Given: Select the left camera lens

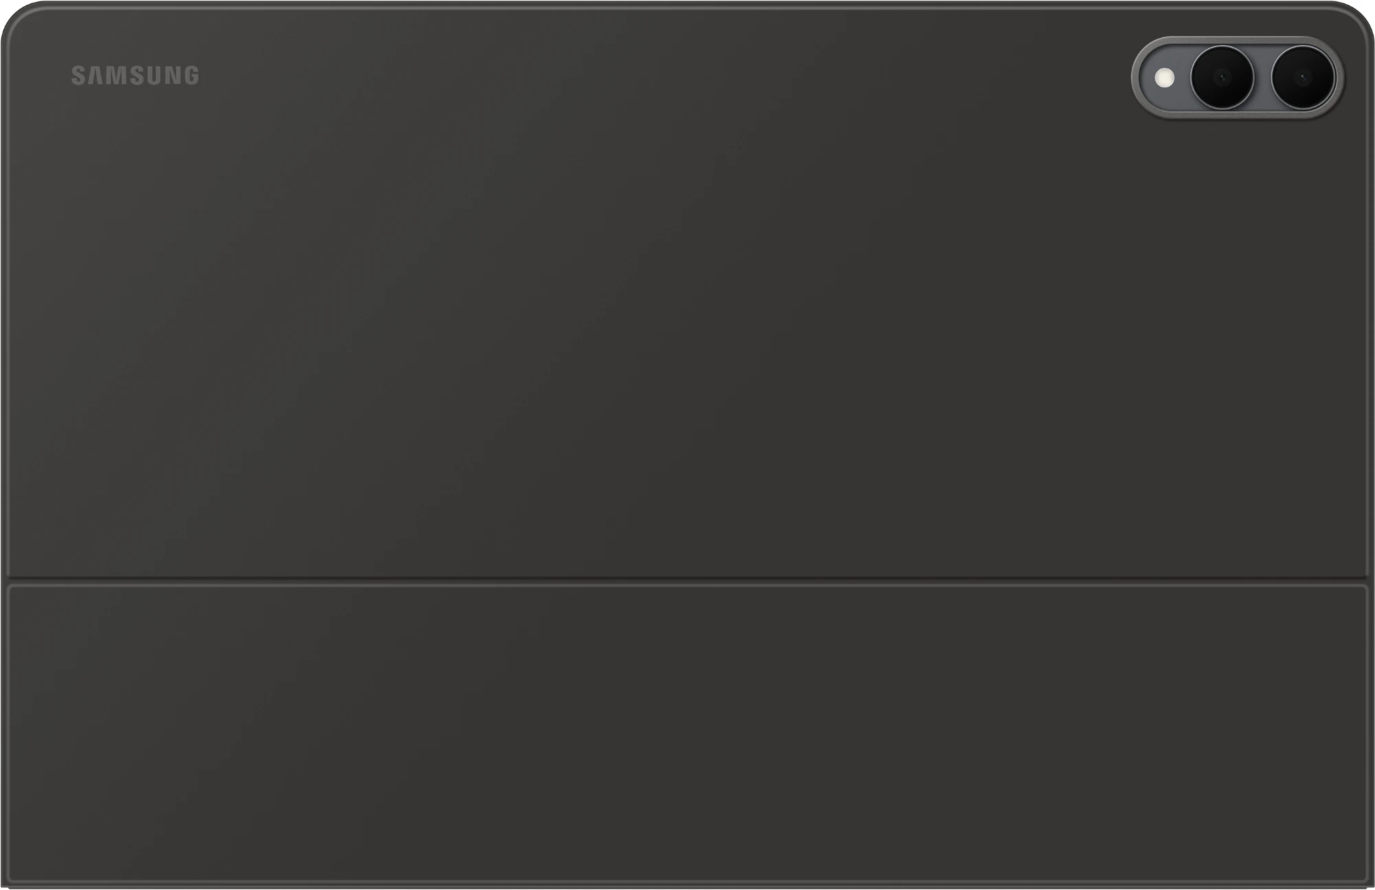Looking at the screenshot, I should pyautogui.click(x=1222, y=78).
